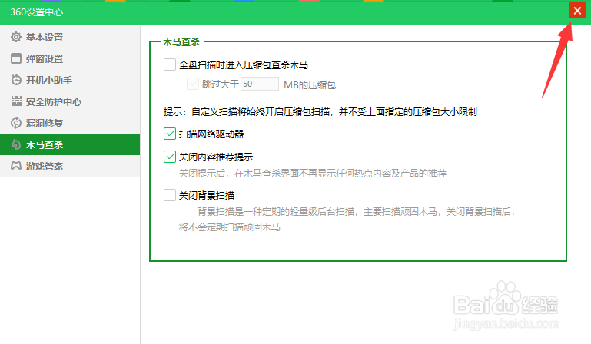The image size is (591, 344).
Task: Click the target icon beside 漏洞修复
Action: coord(16,123)
